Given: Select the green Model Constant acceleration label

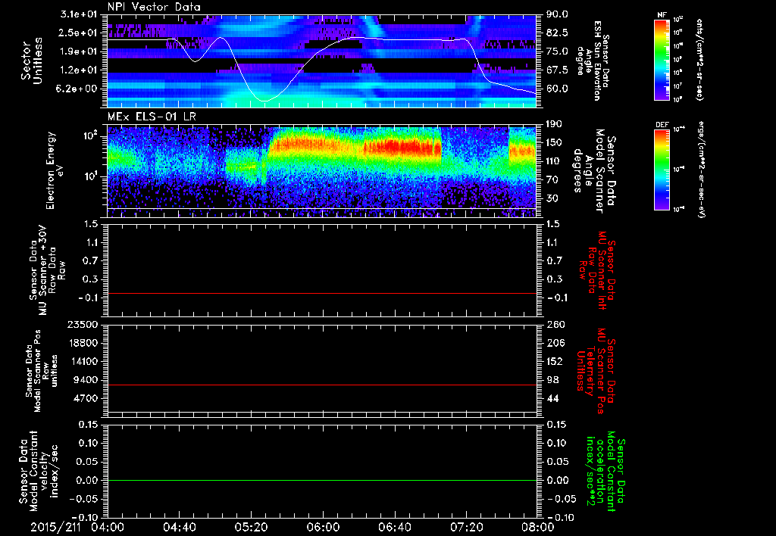Looking at the screenshot, I should 604,473.
